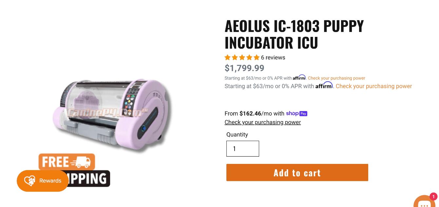Click the larger Affirm logo
This screenshot has width=439, height=207.
pos(324,86)
